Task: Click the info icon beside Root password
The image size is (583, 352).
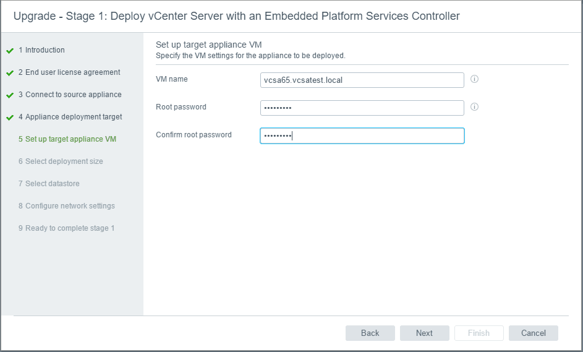Action: point(475,107)
